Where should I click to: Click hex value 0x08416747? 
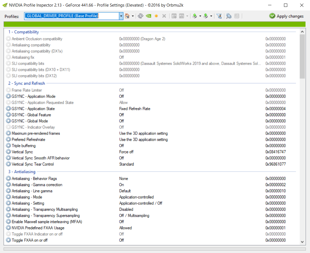275,152
